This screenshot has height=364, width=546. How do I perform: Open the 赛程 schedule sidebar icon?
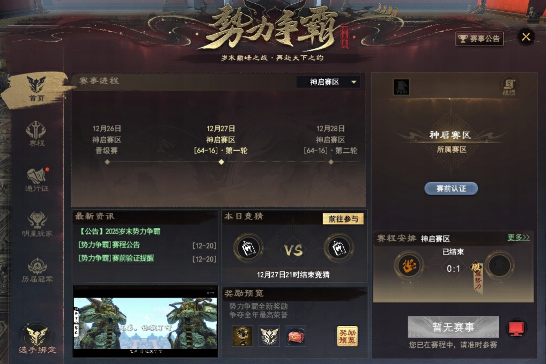pos(36,134)
